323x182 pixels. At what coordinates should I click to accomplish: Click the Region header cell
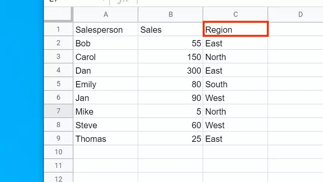pyautogui.click(x=235, y=30)
